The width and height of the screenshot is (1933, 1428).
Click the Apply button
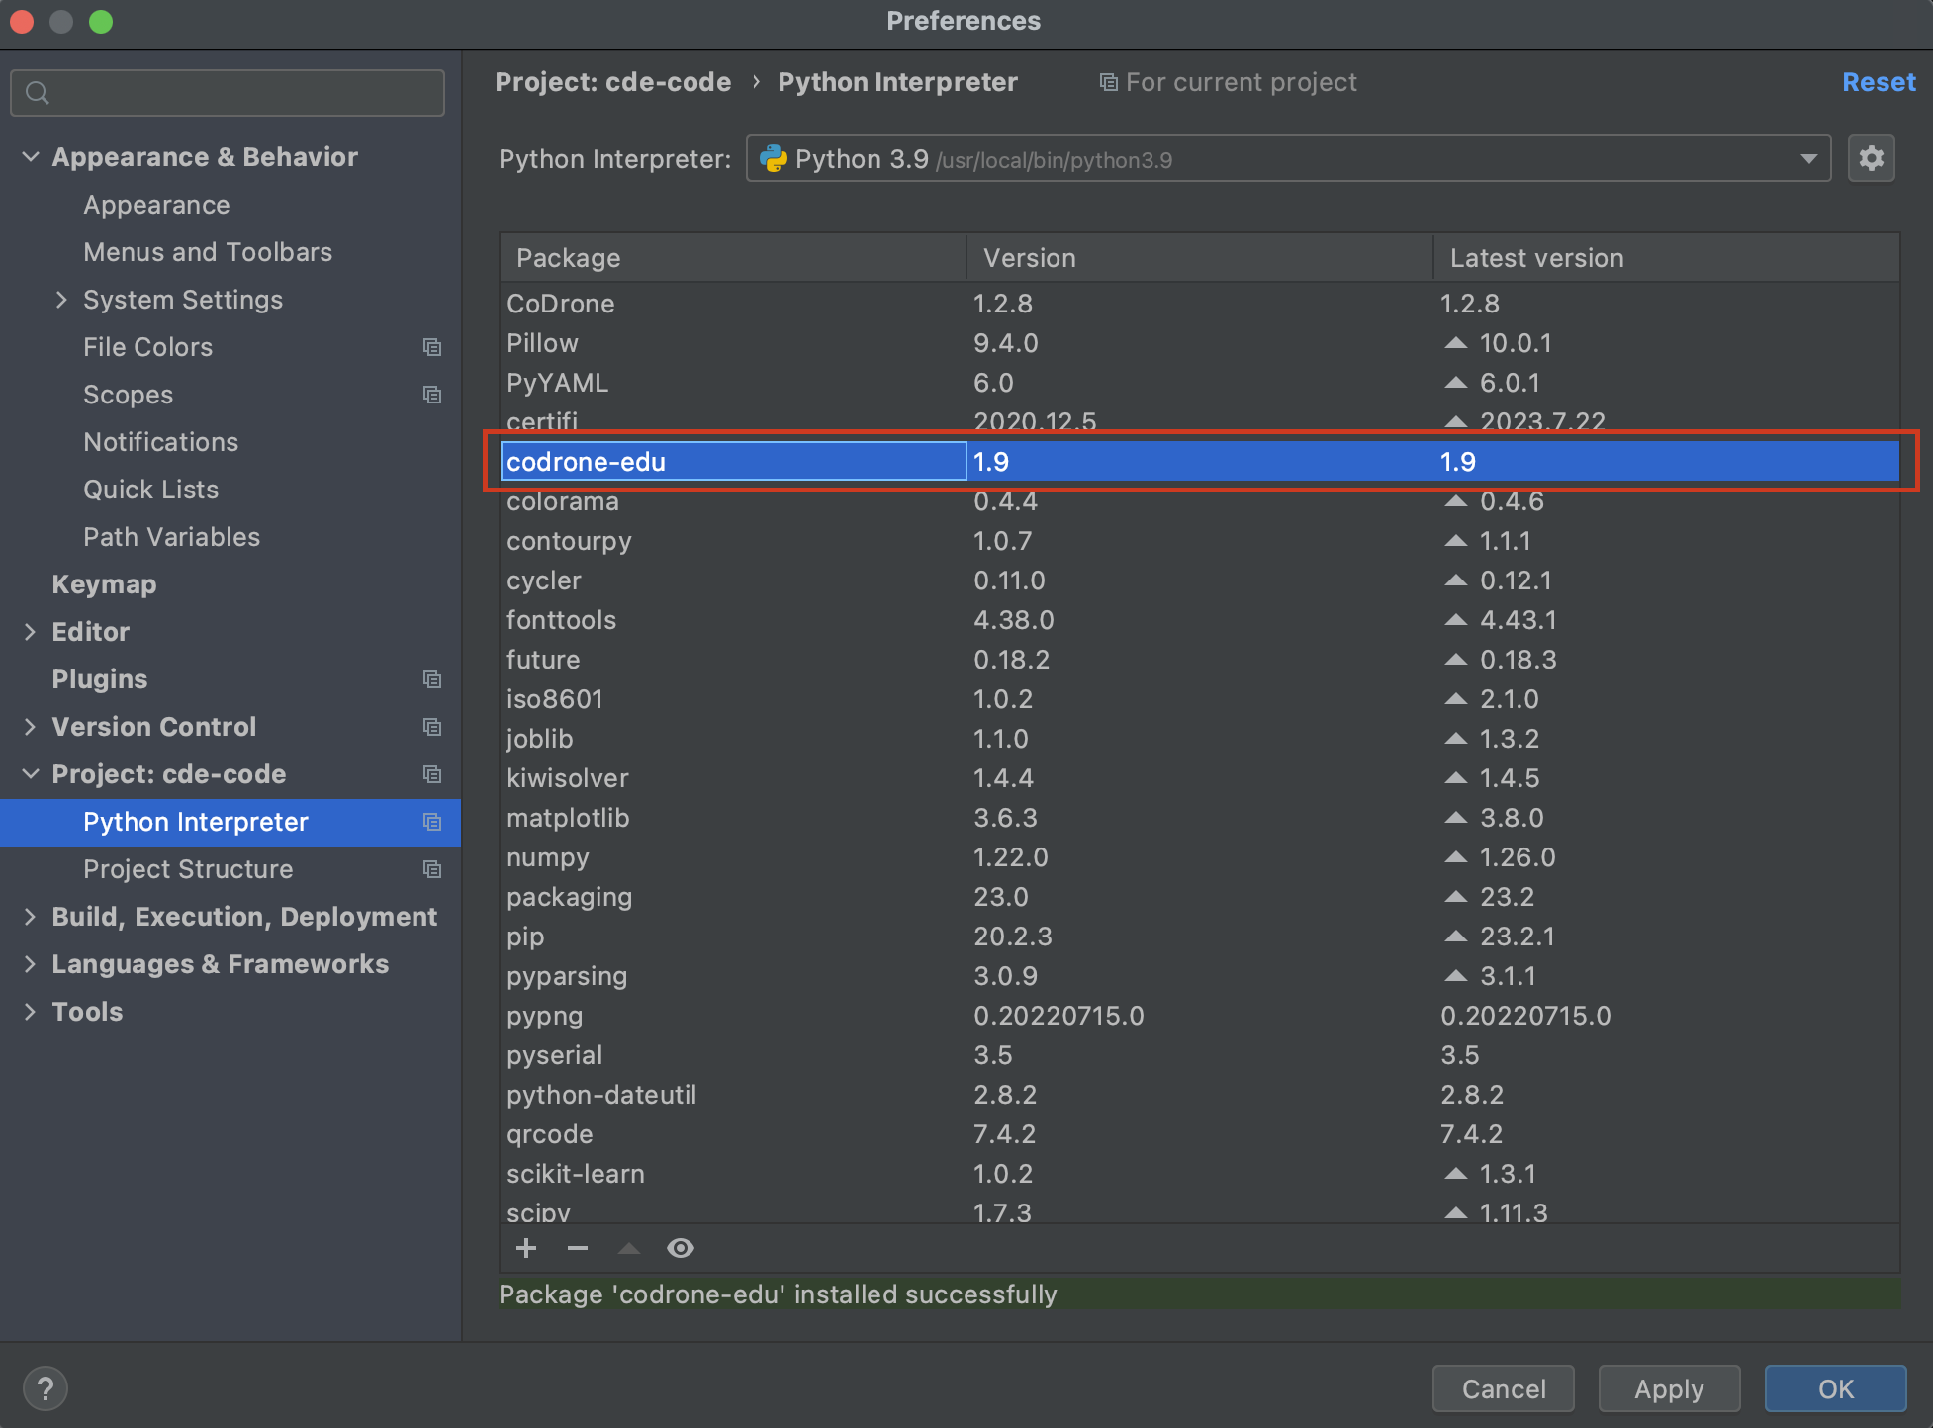(1669, 1388)
